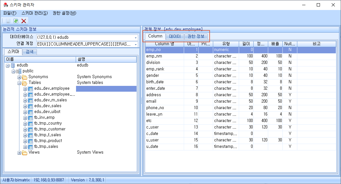
Task: Select the tb_tmp_customer tree item
Action: tap(50, 129)
